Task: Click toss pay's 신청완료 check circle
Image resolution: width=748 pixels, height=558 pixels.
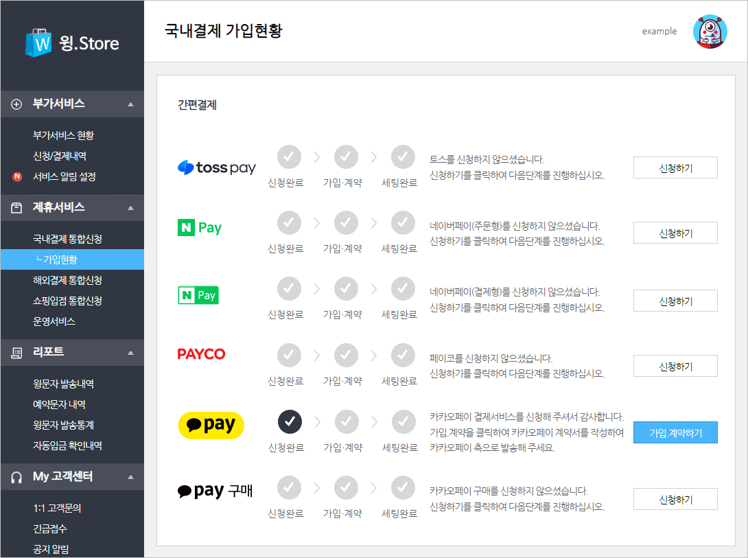Action: click(289, 157)
